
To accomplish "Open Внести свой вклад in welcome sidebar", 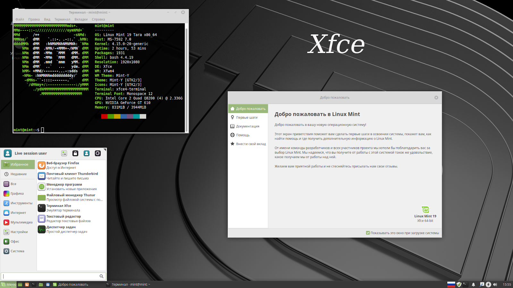I will (248, 144).
